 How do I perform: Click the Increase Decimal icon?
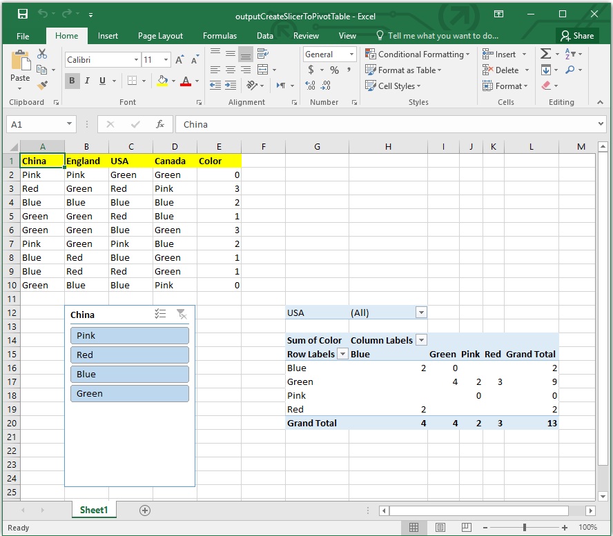(x=311, y=86)
